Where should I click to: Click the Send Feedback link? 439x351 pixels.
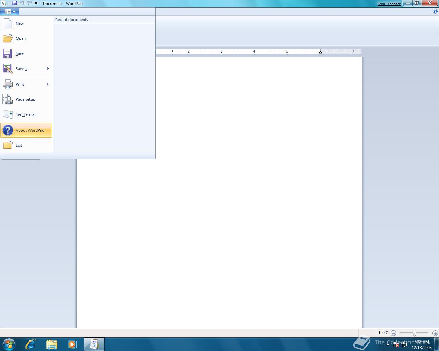click(389, 4)
